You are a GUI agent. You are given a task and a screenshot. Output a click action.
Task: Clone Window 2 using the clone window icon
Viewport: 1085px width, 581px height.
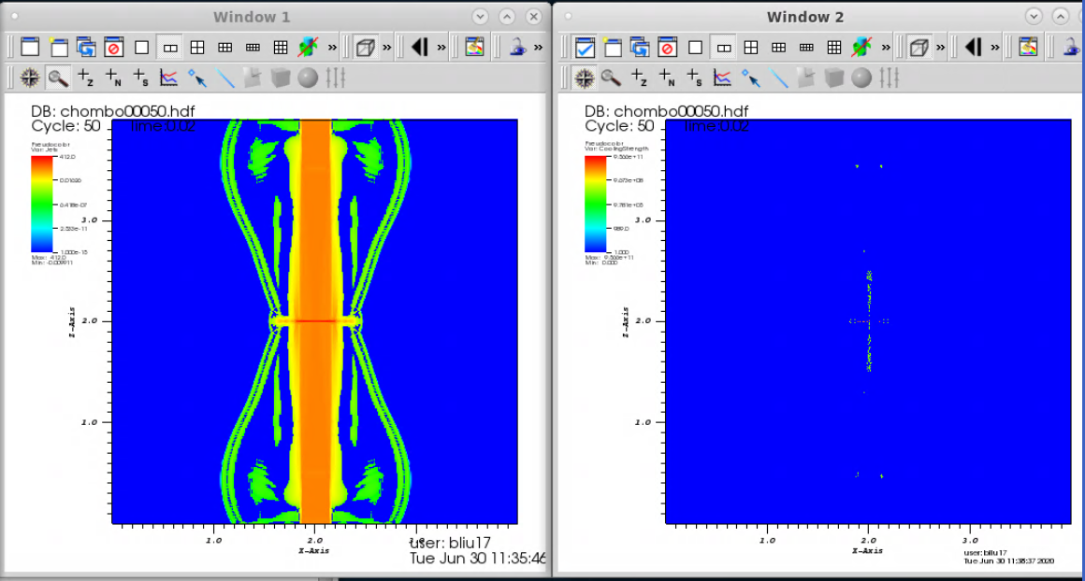pos(640,47)
